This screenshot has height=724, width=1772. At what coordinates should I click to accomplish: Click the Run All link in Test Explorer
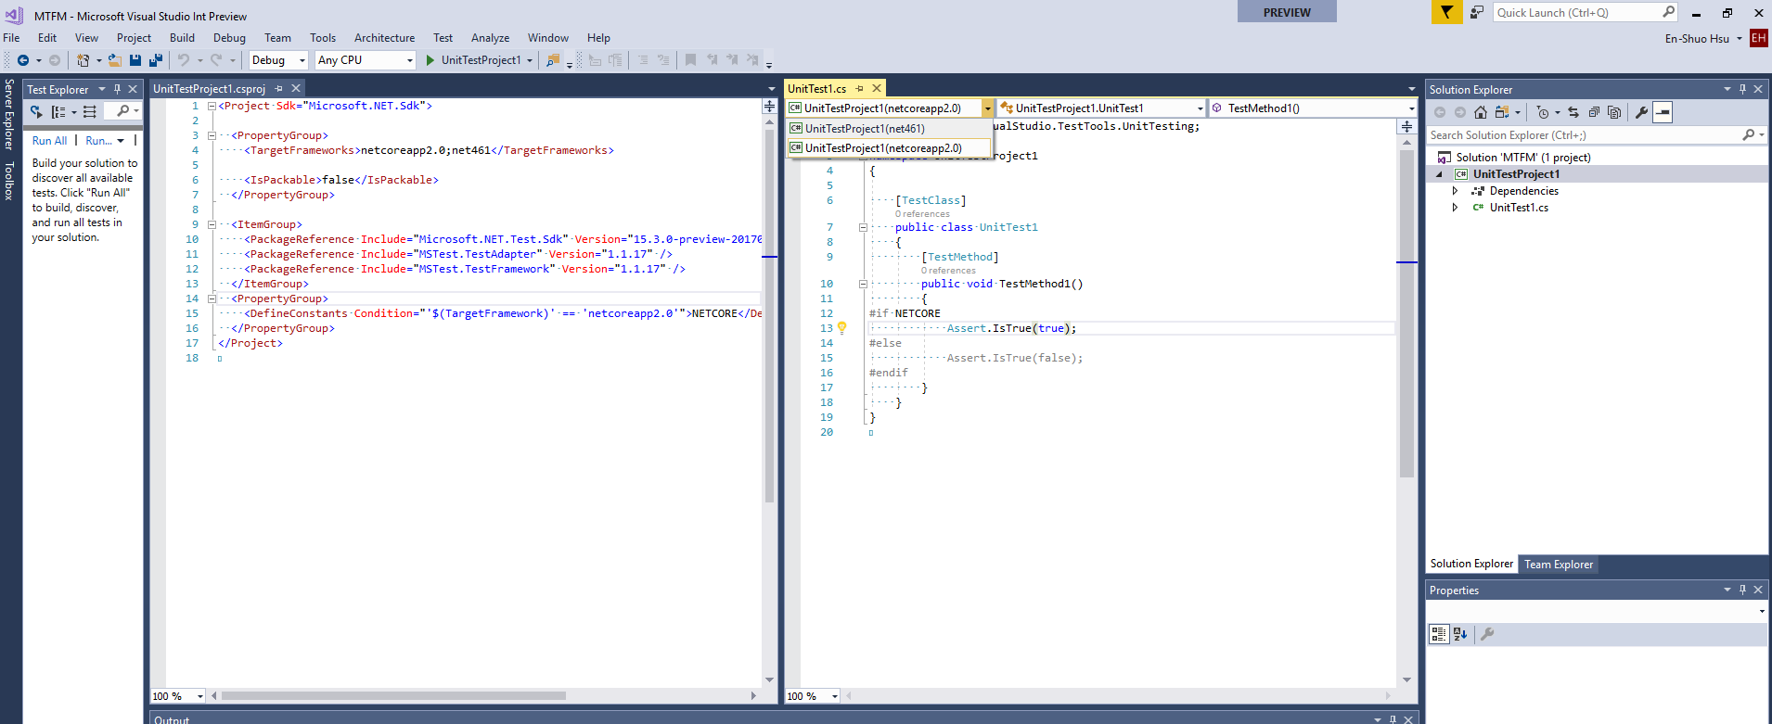(49, 141)
